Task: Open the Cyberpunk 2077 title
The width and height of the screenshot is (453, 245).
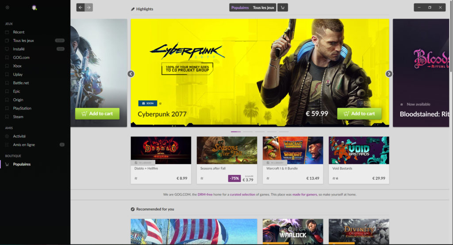Action: [162, 114]
